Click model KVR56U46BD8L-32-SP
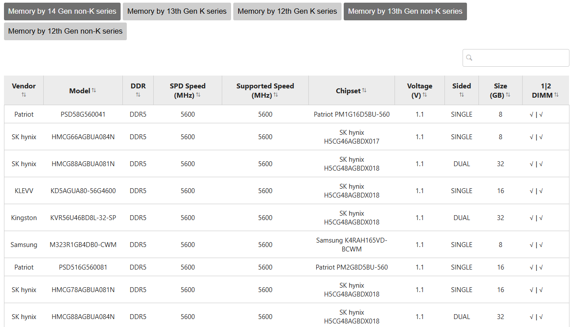This screenshot has width=573, height=327. [x=83, y=218]
